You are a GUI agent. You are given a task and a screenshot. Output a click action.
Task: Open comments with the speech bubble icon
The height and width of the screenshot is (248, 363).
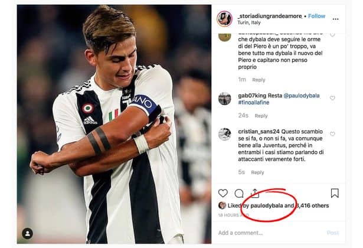[x=239, y=193]
